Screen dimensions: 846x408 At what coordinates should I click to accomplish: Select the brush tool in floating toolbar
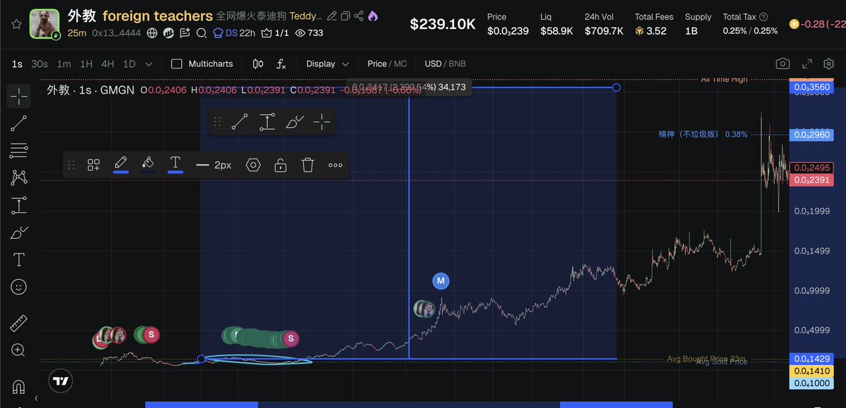click(x=121, y=164)
